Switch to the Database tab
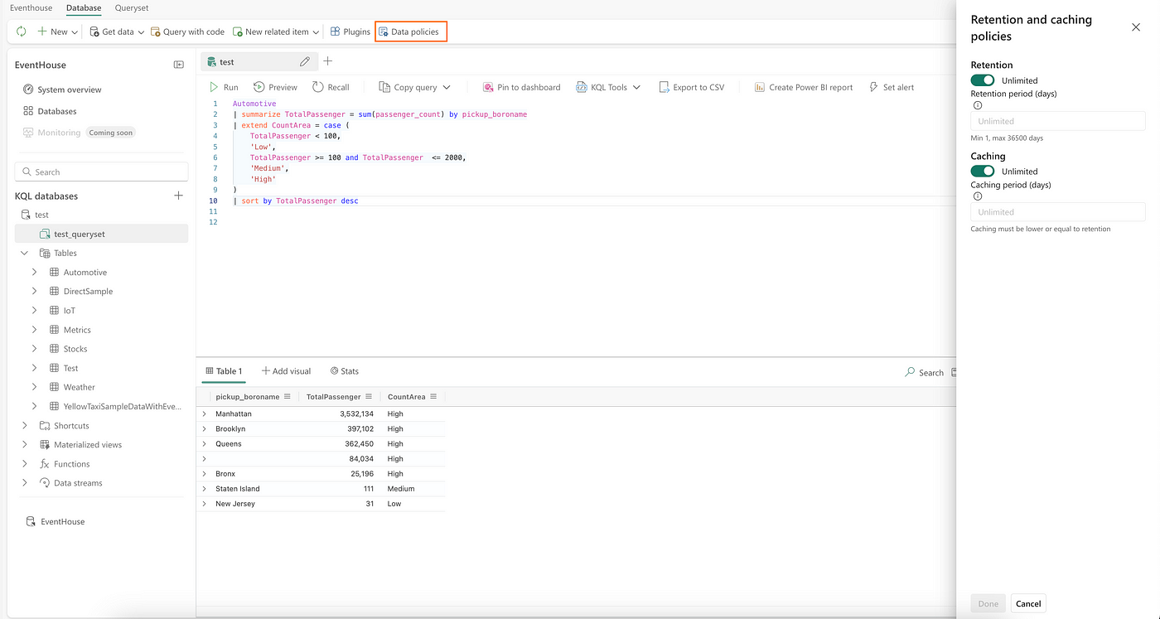 (x=84, y=7)
